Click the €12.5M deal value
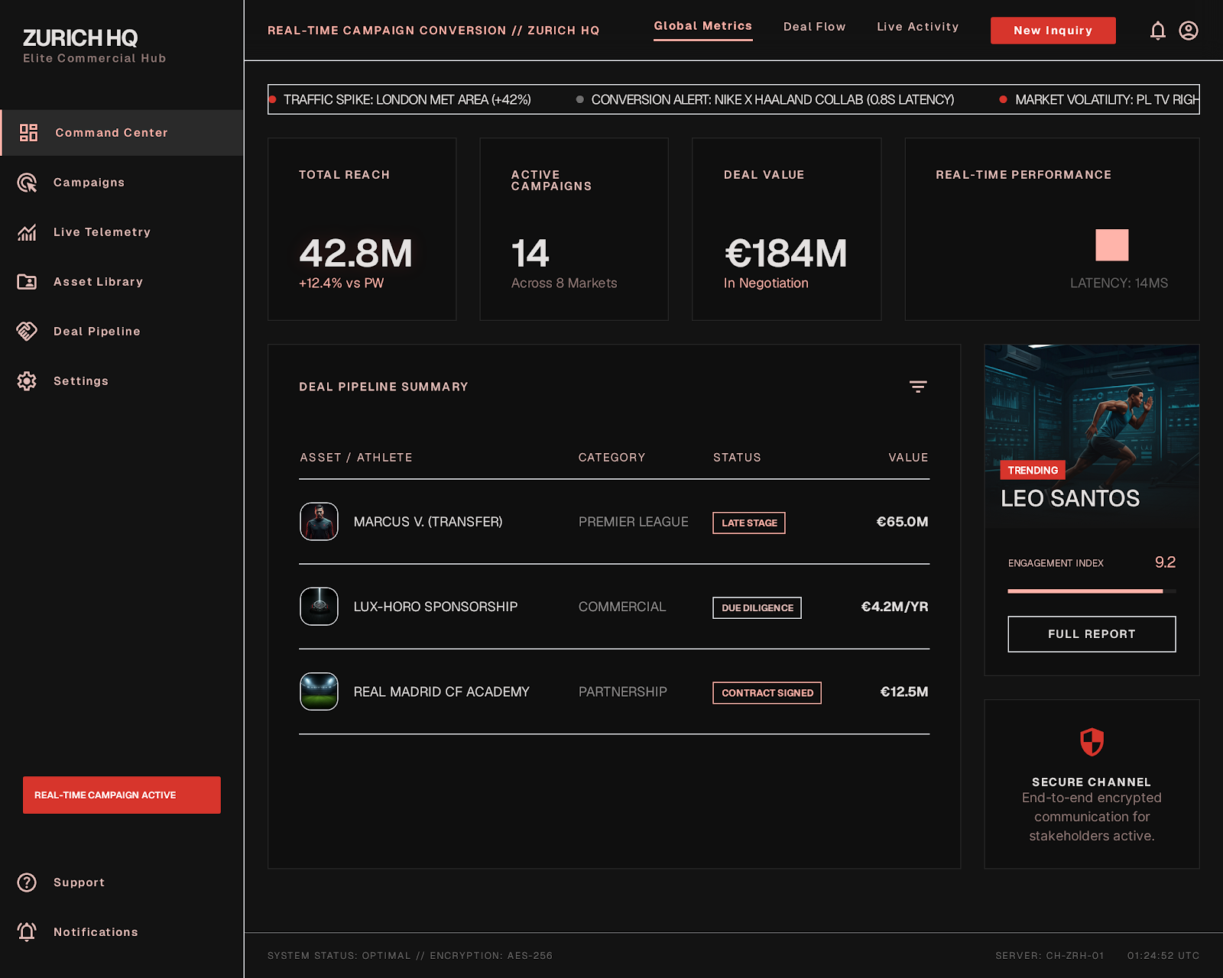The image size is (1223, 978). 904,691
